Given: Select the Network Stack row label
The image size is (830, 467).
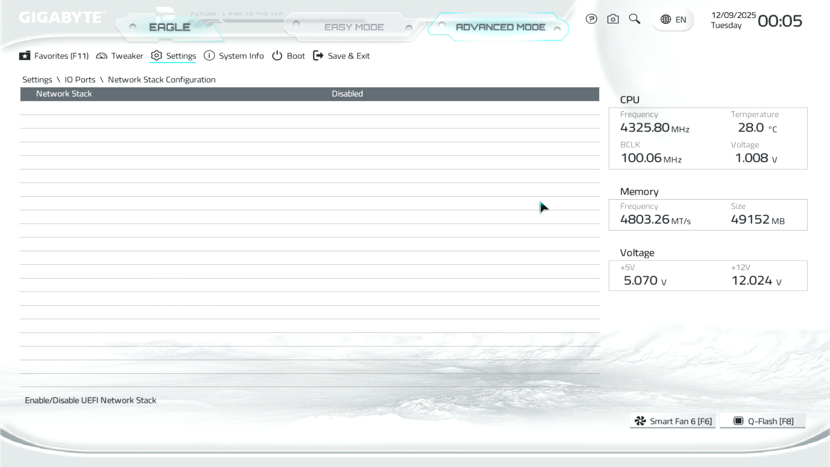Looking at the screenshot, I should 64,94.
